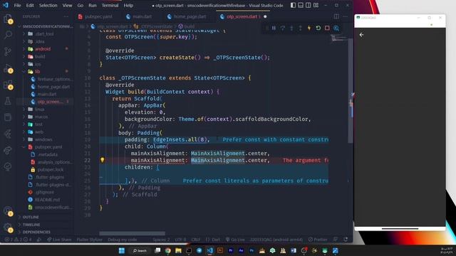Expand the .dart_tool folder
The width and height of the screenshot is (456, 256).
coord(44,34)
